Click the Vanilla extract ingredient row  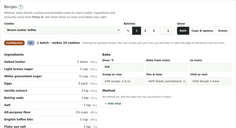pos(50,91)
